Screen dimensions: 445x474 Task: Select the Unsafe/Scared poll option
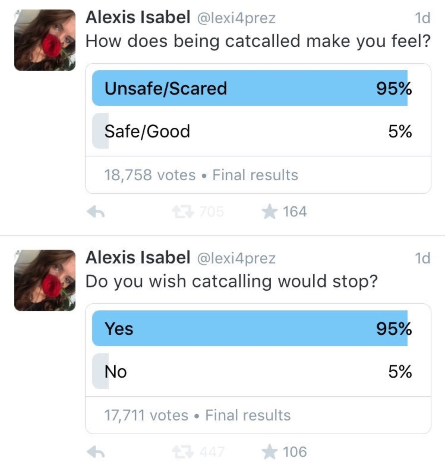point(250,88)
